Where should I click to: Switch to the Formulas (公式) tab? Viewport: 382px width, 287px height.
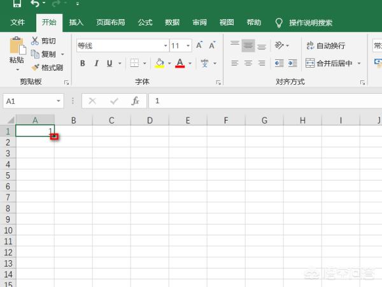point(145,22)
